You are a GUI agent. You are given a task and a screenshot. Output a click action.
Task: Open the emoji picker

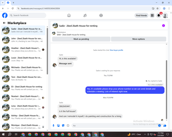pyautogui.click(x=159, y=126)
